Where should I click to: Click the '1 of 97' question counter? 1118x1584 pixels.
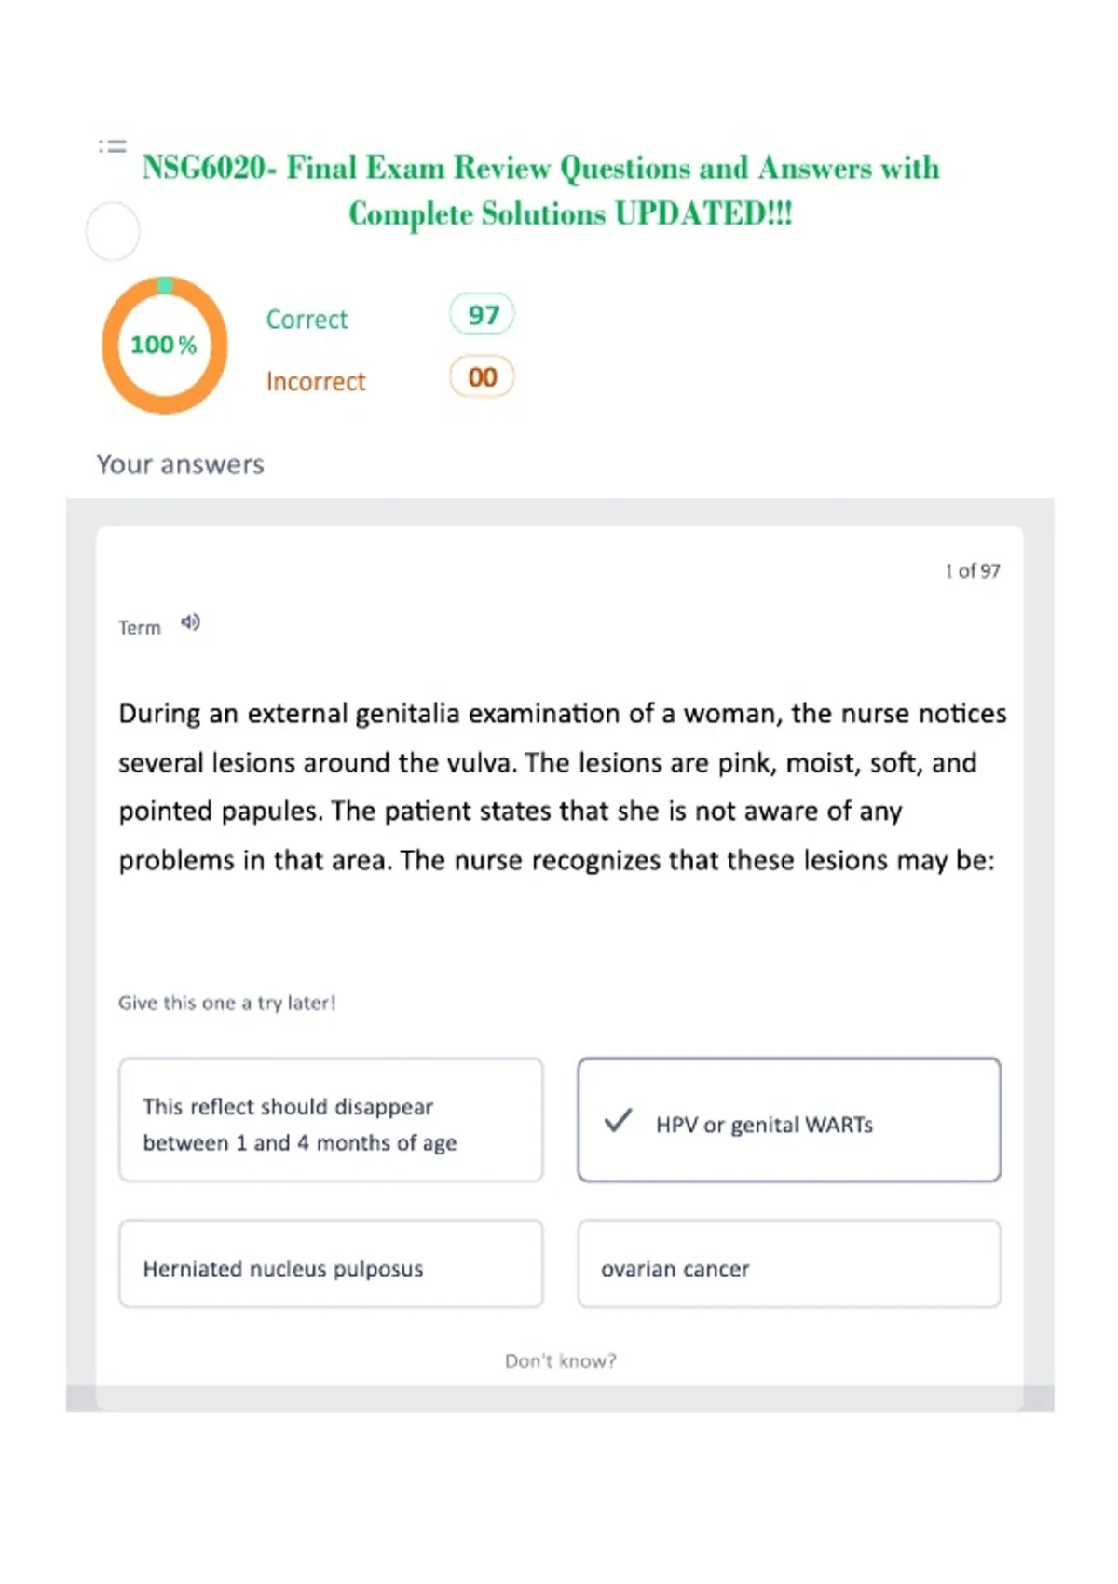pos(973,570)
